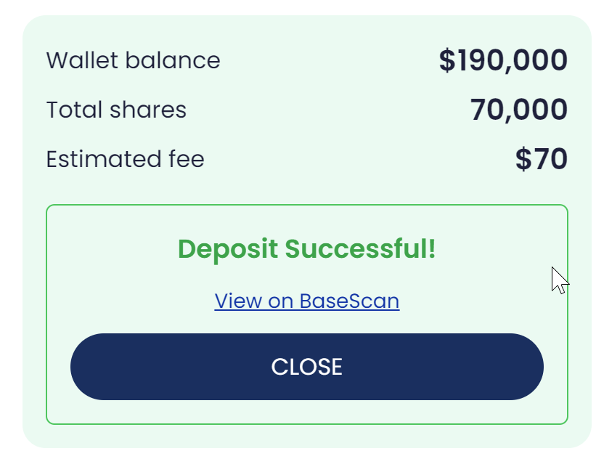Click the Wallet balance label
The height and width of the screenshot is (451, 596).
(x=133, y=60)
